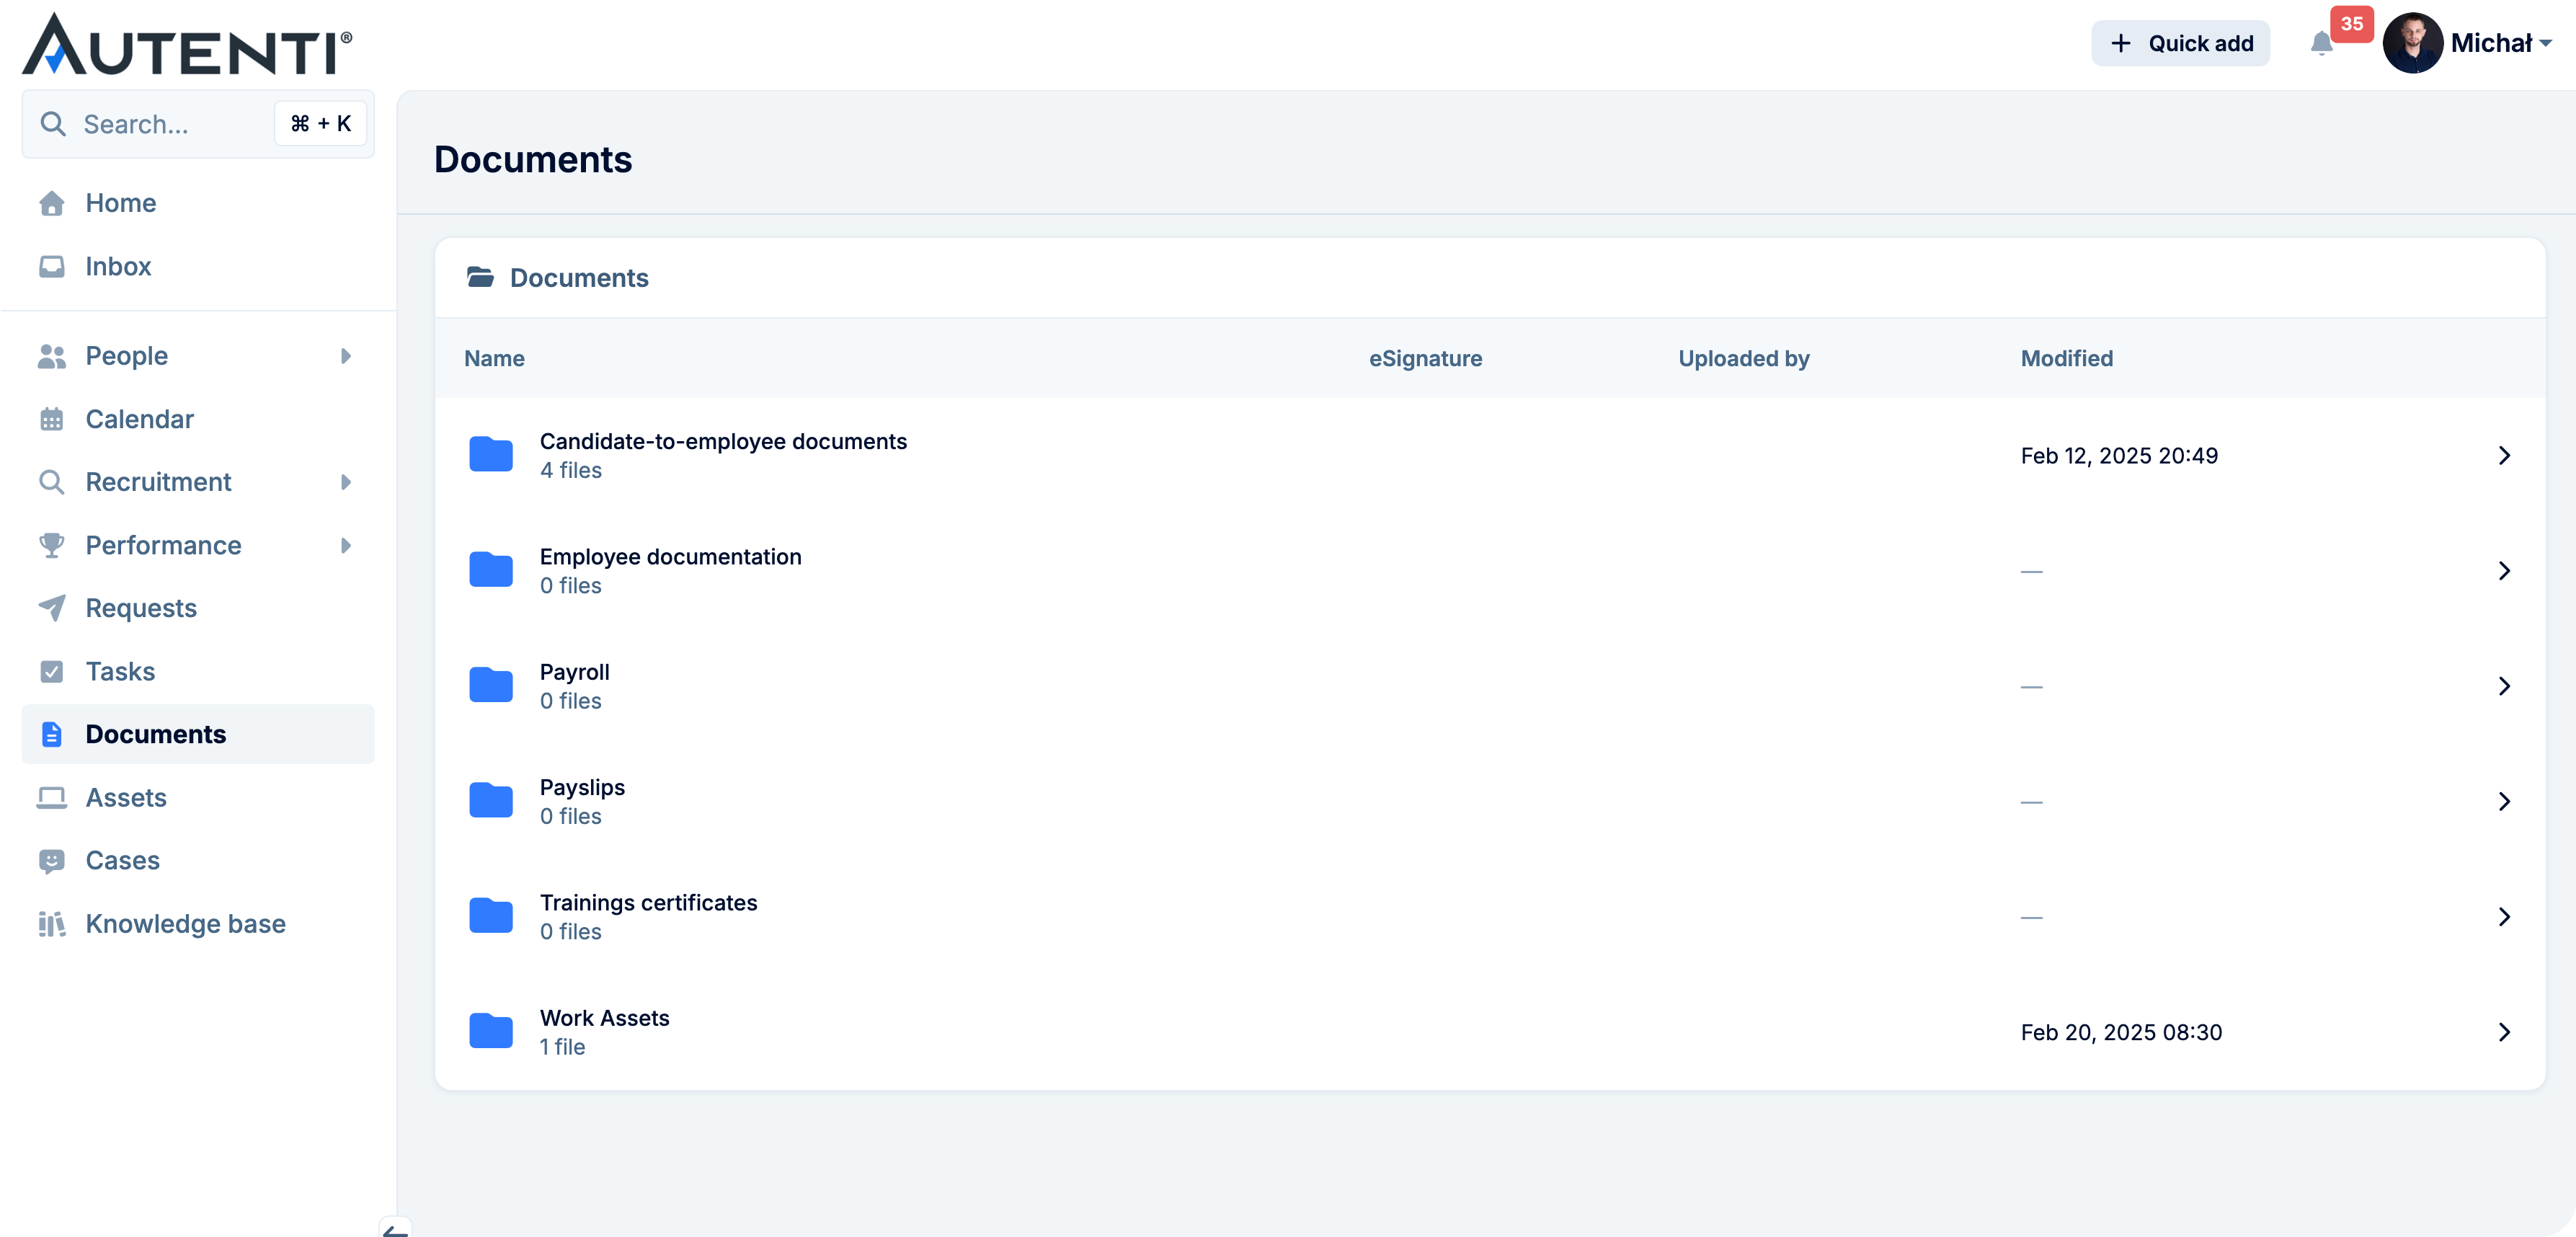2576x1237 pixels.
Task: Click the Documents file icon in sidebar
Action: coord(52,734)
